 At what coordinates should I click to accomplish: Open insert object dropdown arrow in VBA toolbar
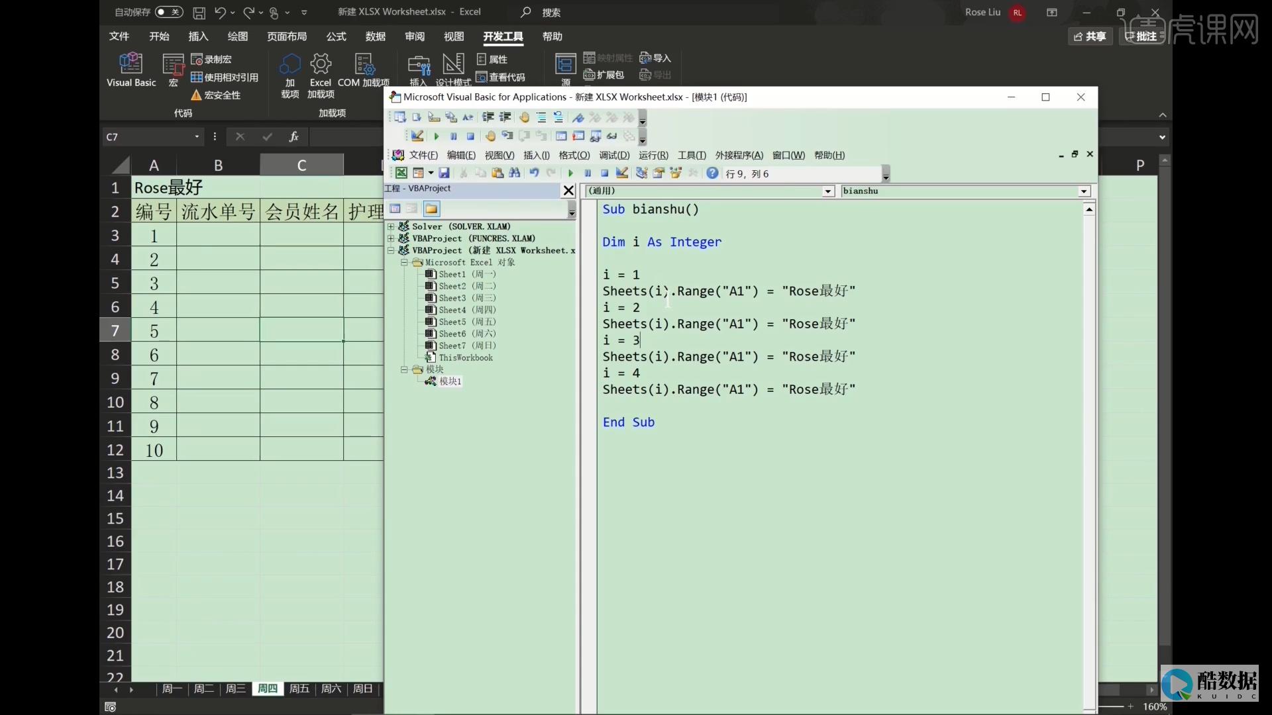pyautogui.click(x=431, y=173)
